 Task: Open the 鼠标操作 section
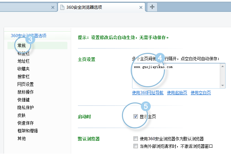pos(25,92)
